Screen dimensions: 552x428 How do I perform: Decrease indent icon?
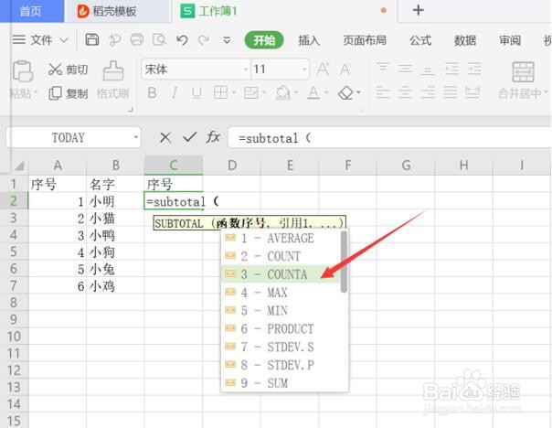(451, 69)
